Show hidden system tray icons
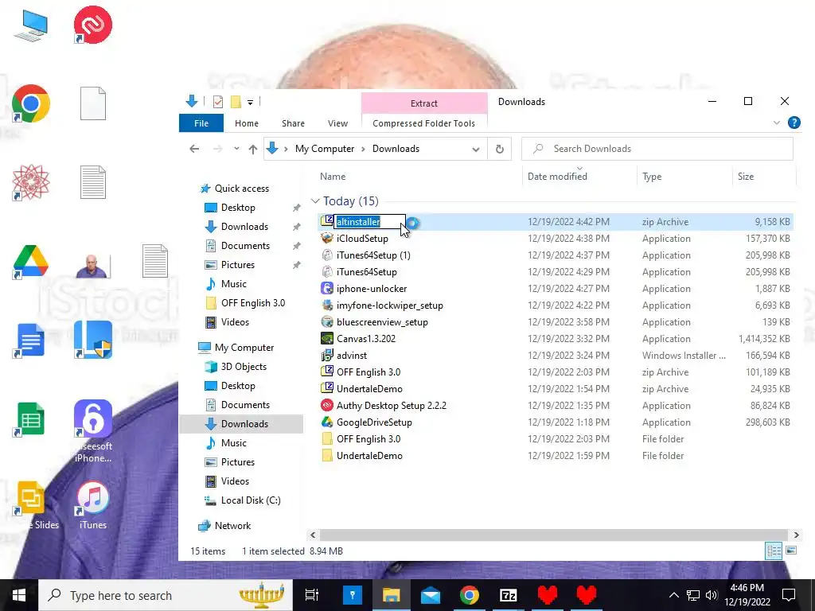Viewport: 815px width, 611px height. (673, 595)
